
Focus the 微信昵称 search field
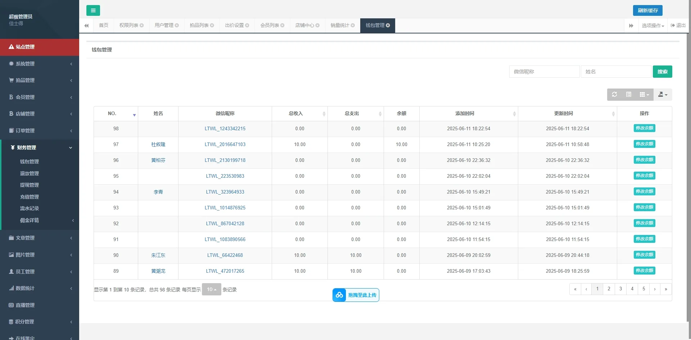(544, 72)
